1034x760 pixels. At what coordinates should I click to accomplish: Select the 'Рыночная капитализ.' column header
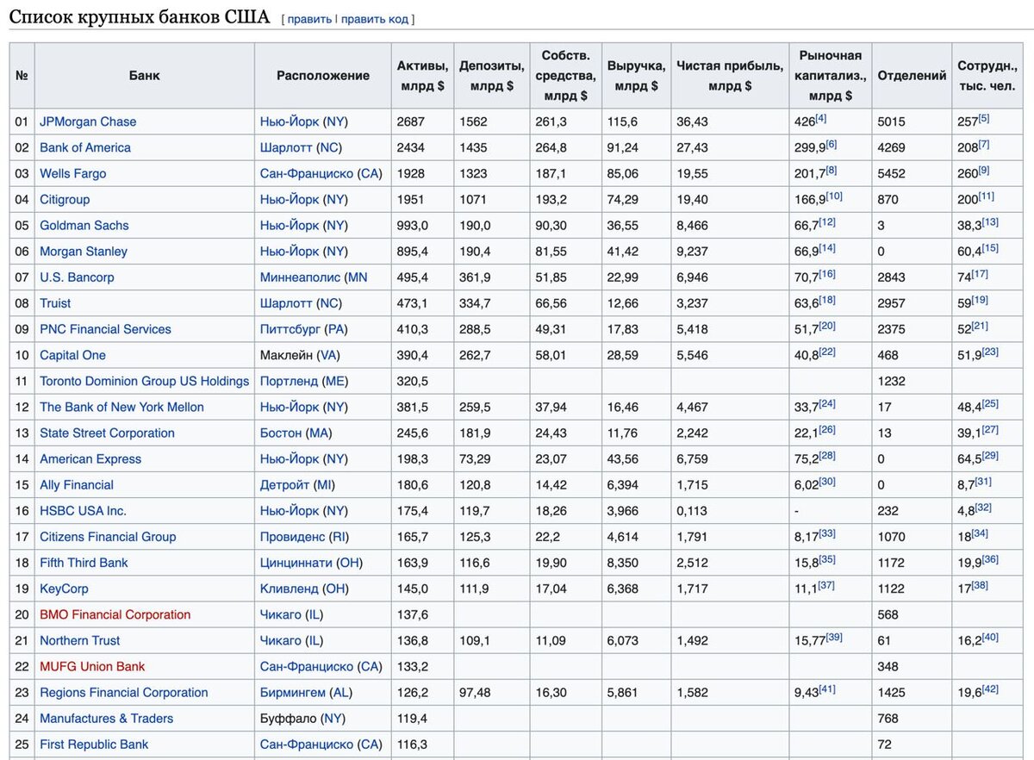point(831,76)
